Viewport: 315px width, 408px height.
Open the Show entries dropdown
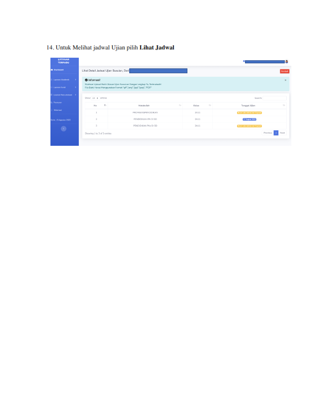(95, 98)
